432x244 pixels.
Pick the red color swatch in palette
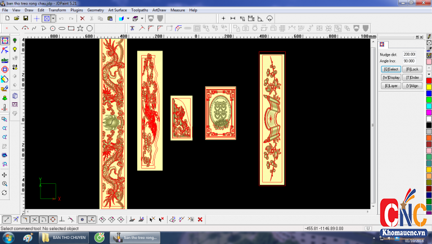tap(429, 80)
